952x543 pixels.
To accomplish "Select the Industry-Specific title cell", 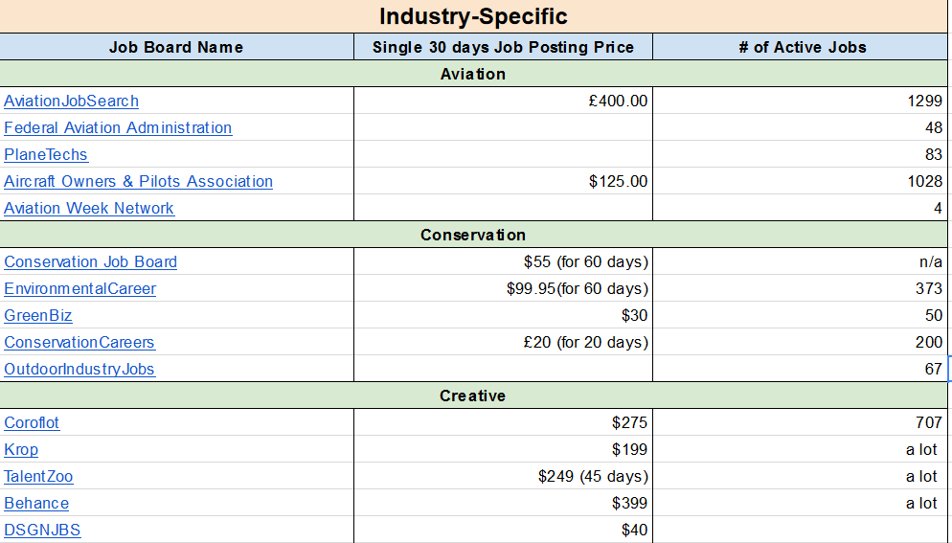I will pyautogui.click(x=473, y=16).
